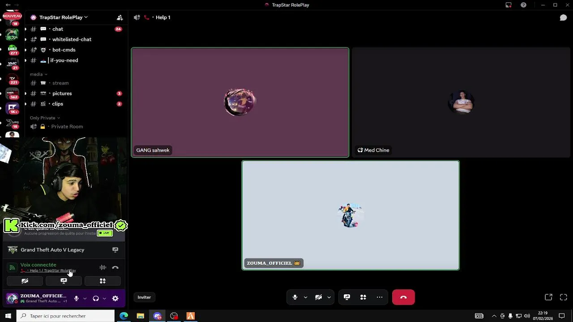Open the whitelisted-chat channel
The height and width of the screenshot is (322, 573).
point(74,39)
